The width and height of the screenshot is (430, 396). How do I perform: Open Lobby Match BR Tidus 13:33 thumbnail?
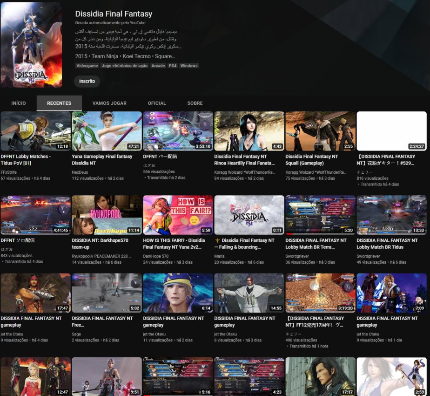[x=392, y=215]
